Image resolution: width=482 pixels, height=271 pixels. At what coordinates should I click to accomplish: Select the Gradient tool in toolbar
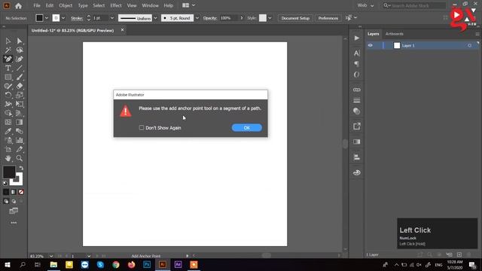20,122
